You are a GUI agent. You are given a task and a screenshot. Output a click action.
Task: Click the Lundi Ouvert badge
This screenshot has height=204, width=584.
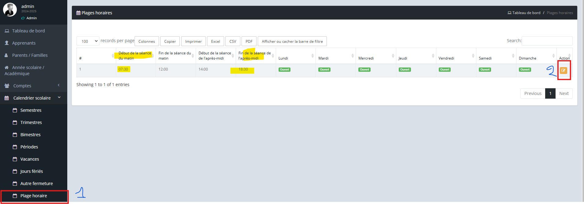[x=284, y=70]
